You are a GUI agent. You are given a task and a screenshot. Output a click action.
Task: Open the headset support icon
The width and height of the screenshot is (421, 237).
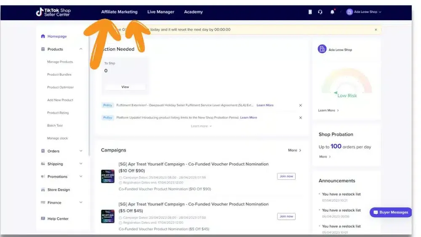click(320, 12)
